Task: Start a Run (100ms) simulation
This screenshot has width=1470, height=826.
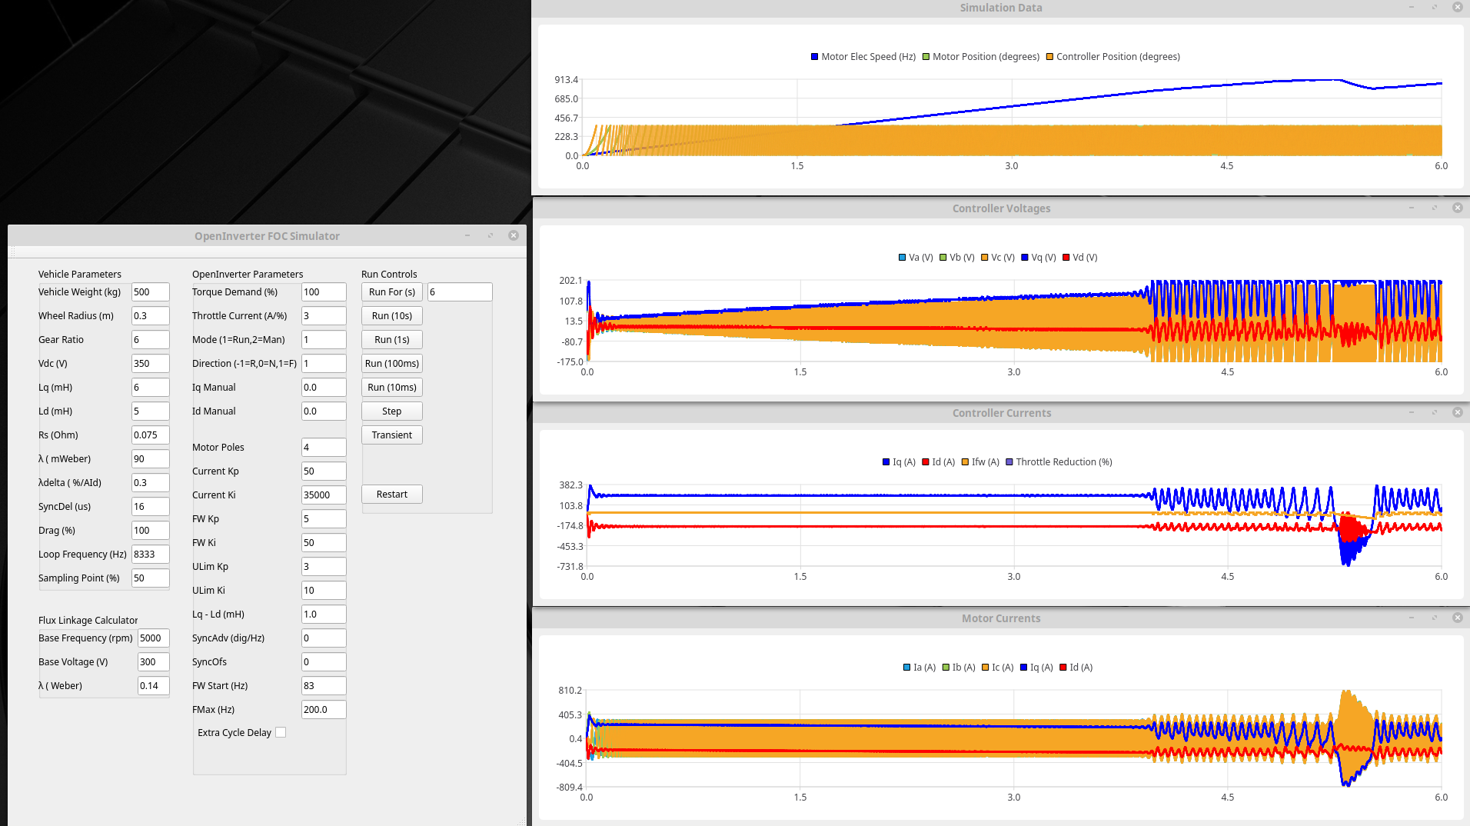Action: coord(391,363)
